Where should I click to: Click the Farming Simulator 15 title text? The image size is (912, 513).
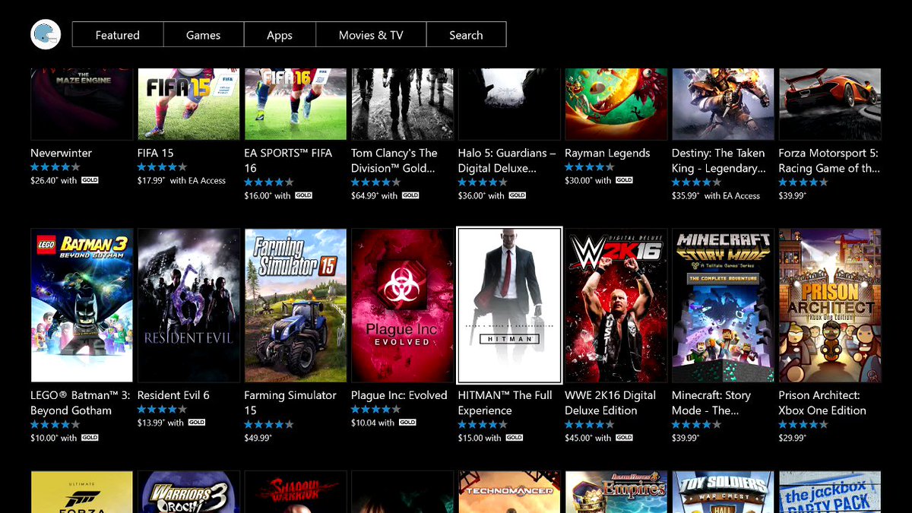[290, 403]
